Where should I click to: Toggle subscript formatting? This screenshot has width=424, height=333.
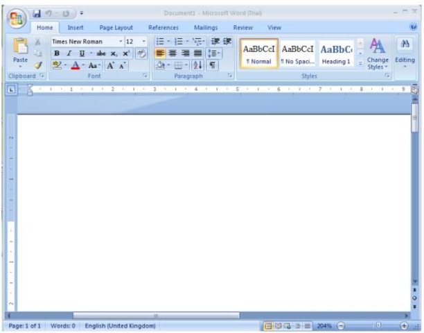tap(114, 53)
